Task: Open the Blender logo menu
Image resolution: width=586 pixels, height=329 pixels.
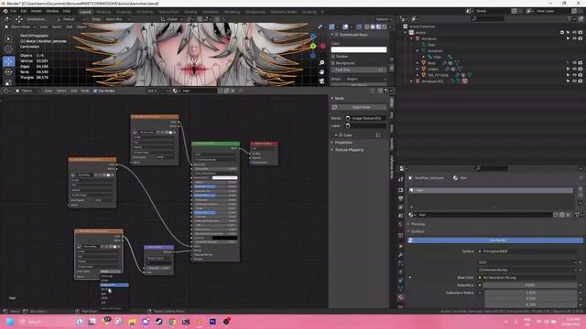Action: [x=5, y=11]
